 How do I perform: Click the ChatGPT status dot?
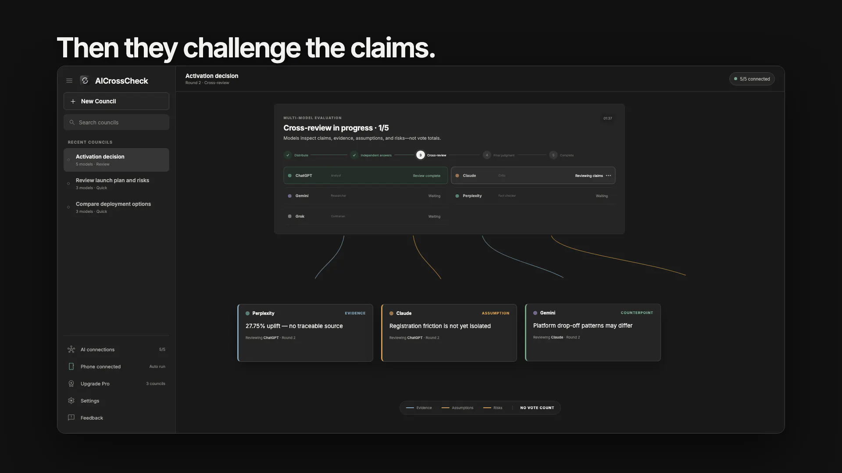289,176
